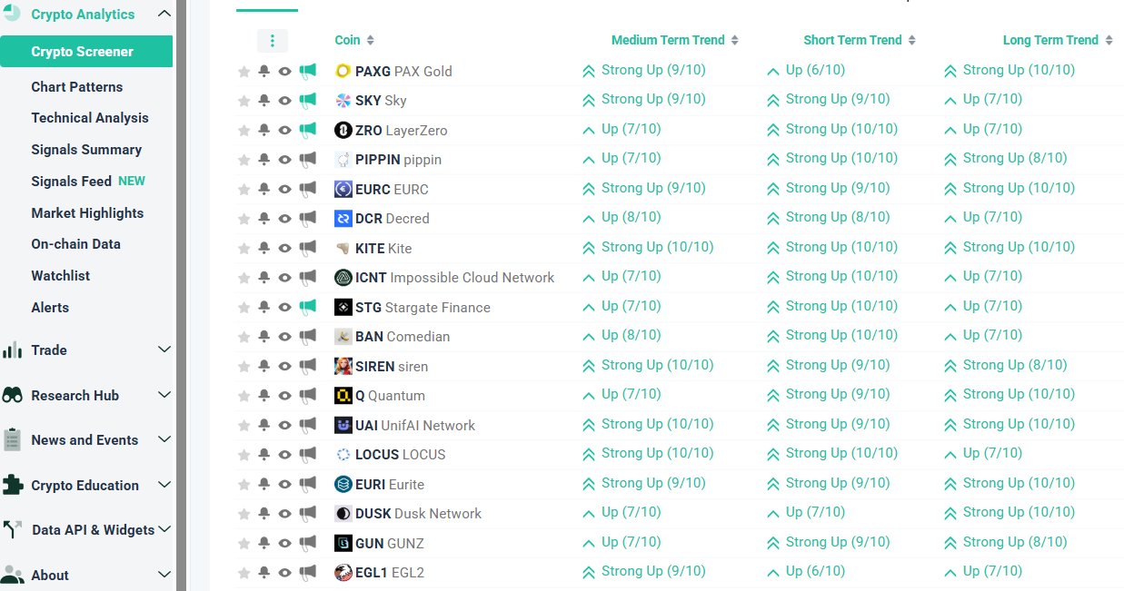The image size is (1124, 591).
Task: Expand Data API & Widgets section
Action: click(164, 529)
